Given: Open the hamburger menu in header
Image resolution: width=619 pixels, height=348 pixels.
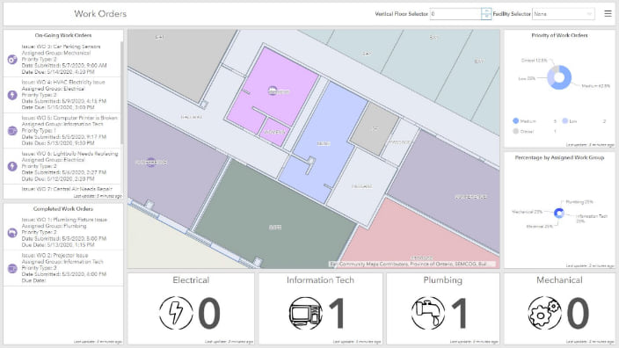Looking at the screenshot, I should click(x=608, y=14).
